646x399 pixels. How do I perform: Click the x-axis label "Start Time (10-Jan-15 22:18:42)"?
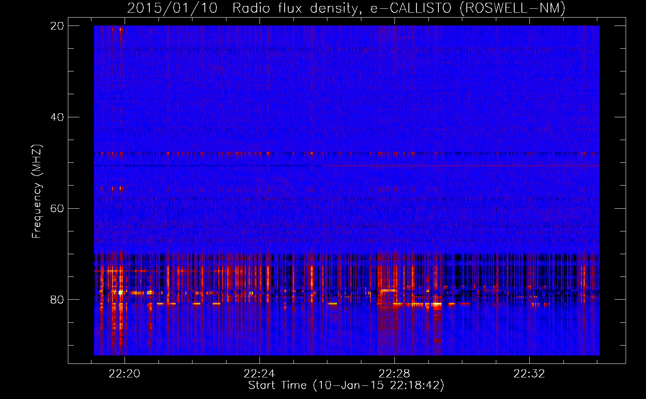(x=346, y=385)
